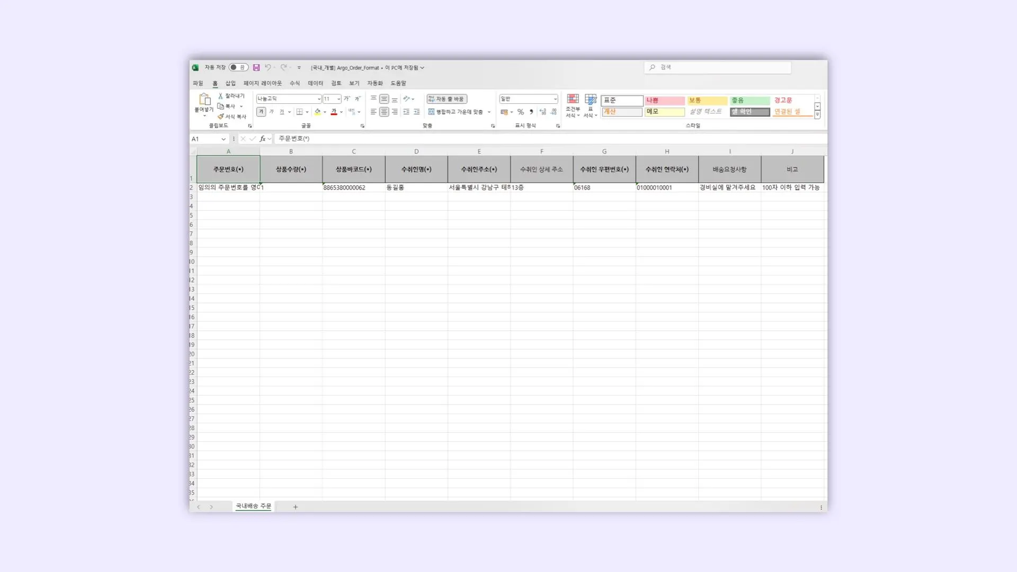
Task: Click the Save icon in title bar
Action: tap(256, 68)
